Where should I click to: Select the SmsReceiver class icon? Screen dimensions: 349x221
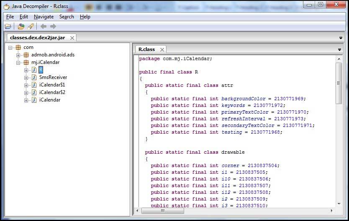[x=34, y=77]
